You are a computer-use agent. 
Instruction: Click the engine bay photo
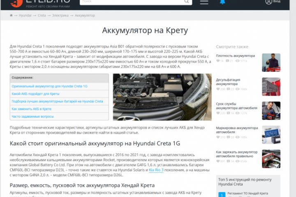(x=162, y=97)
